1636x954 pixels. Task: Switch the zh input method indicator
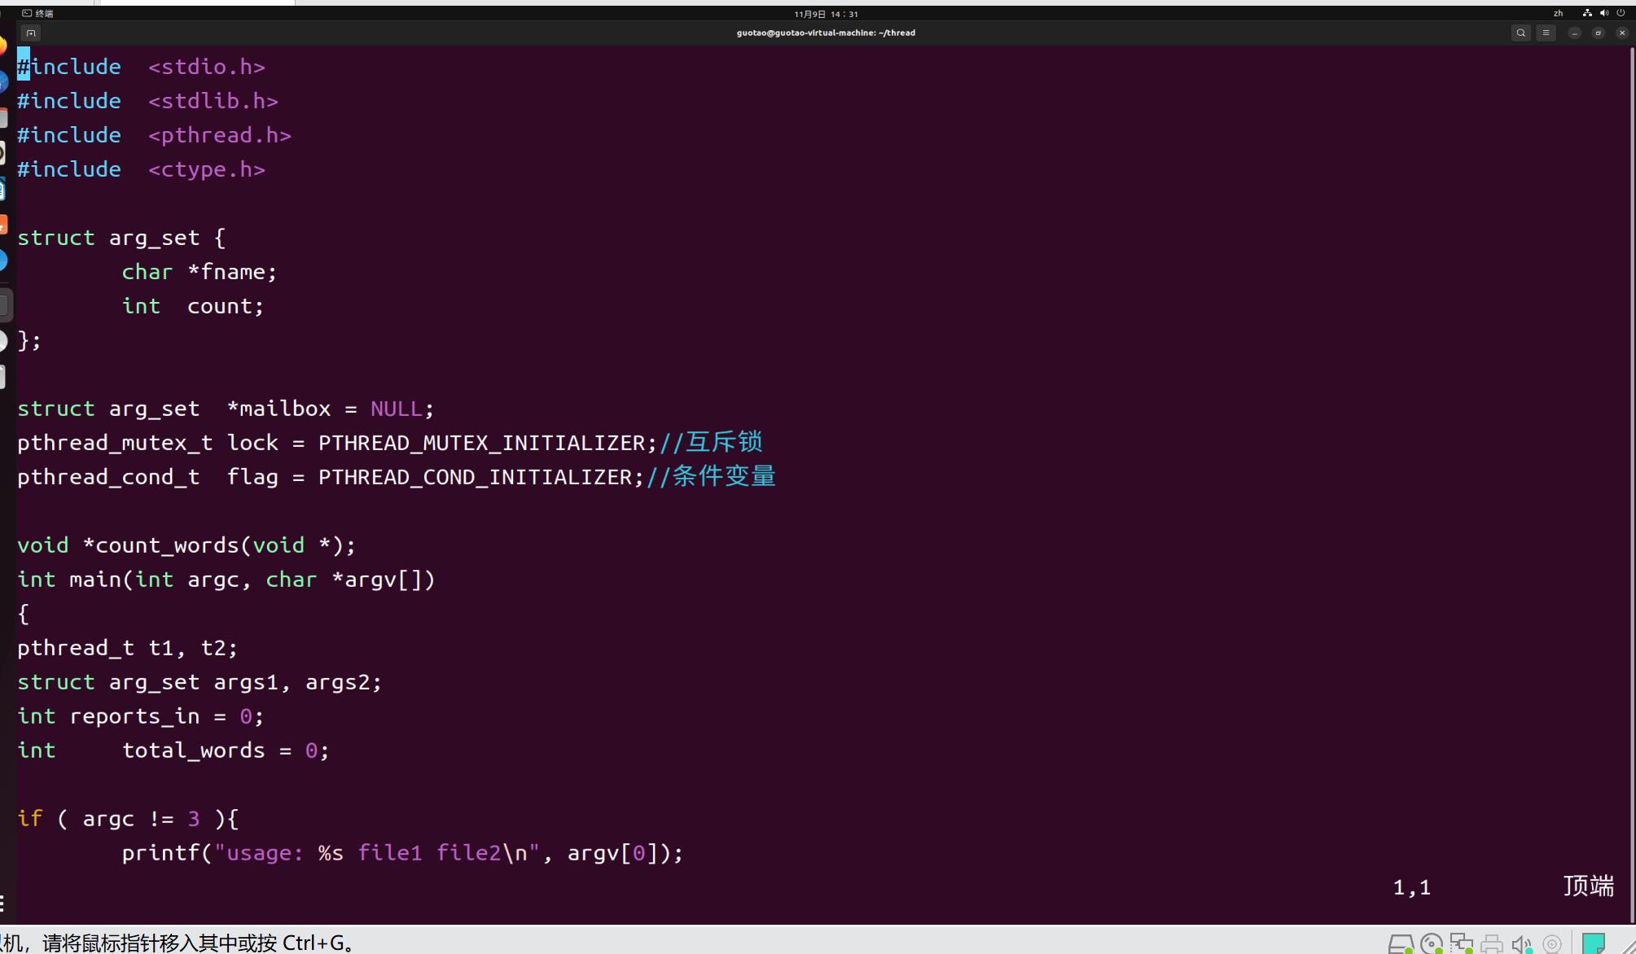point(1558,13)
